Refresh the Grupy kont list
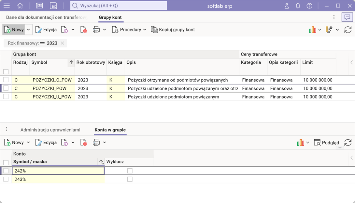The image size is (355, 203). click(x=348, y=30)
